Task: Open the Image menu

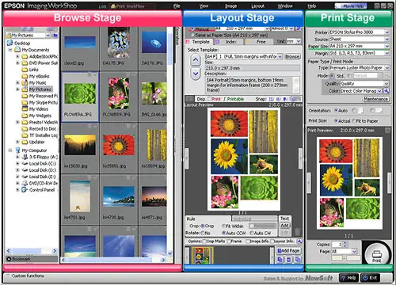Action: (x=230, y=6)
